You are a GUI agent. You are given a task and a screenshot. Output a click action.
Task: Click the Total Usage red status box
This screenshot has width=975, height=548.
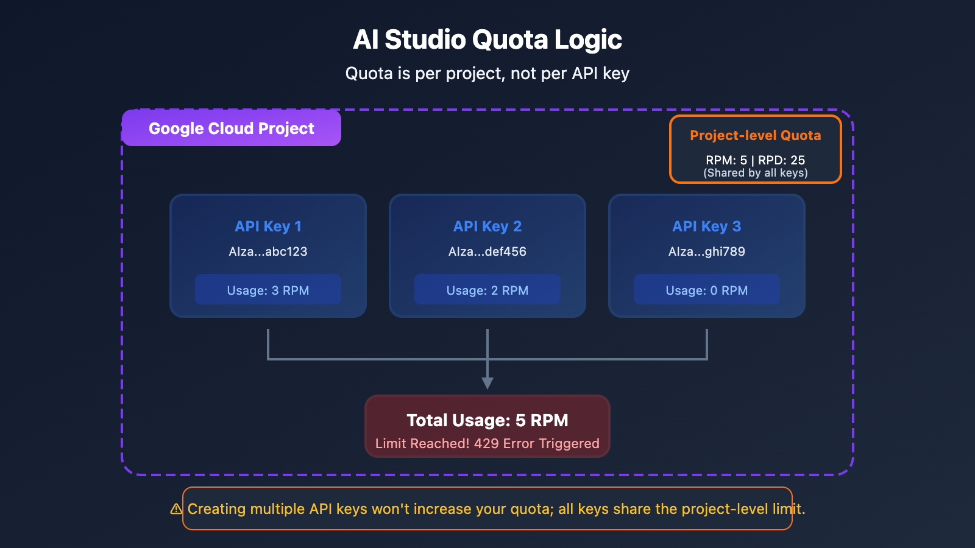coord(487,426)
